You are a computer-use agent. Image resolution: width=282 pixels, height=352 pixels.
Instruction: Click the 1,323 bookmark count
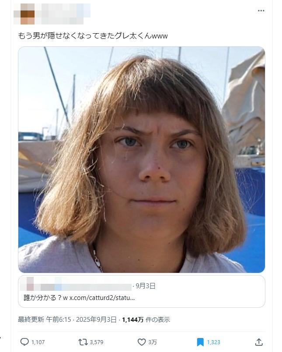point(214,342)
